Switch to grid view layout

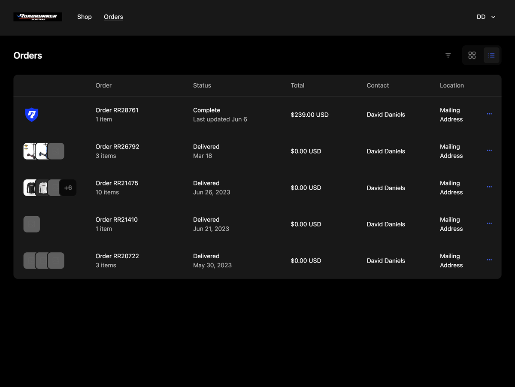pyautogui.click(x=472, y=55)
